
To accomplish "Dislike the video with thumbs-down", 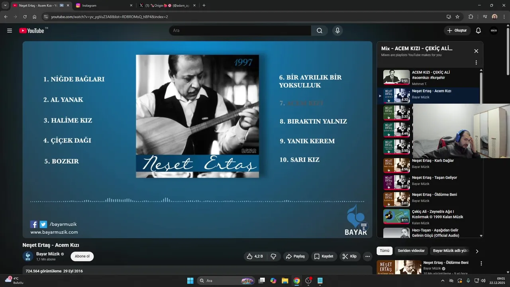I will coord(273,256).
